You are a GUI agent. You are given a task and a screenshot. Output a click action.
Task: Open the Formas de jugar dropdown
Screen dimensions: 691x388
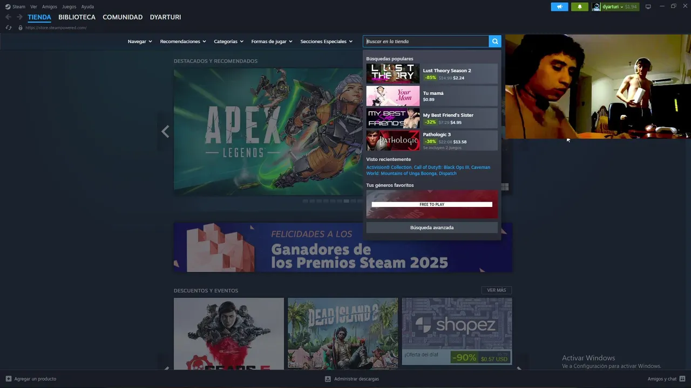point(272,41)
